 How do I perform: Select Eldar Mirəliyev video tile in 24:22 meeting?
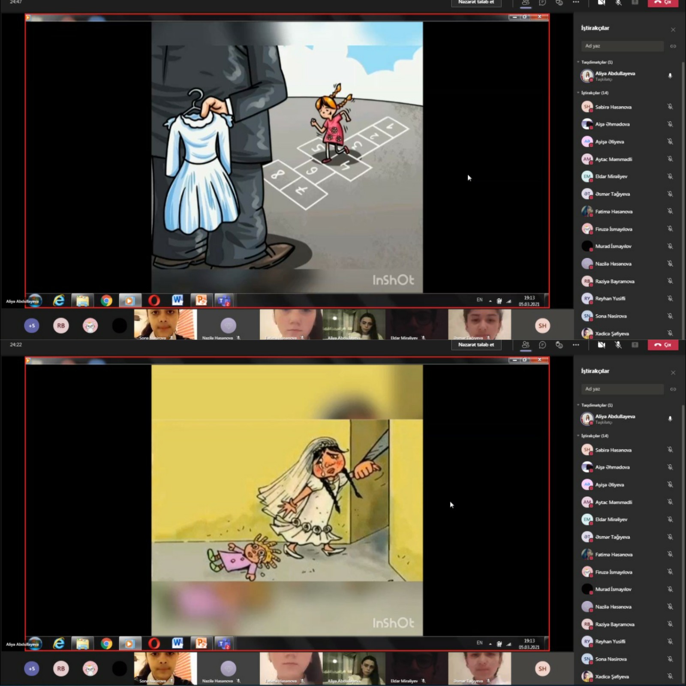point(417,668)
